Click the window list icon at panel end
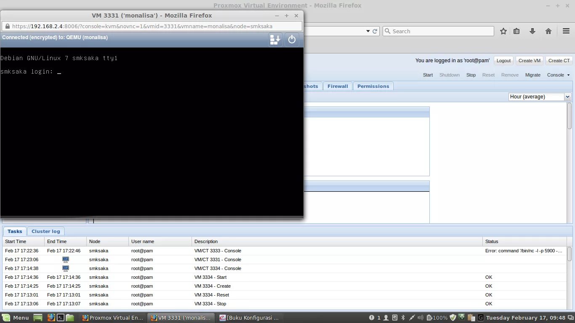The width and height of the screenshot is (575, 323). pos(570,318)
